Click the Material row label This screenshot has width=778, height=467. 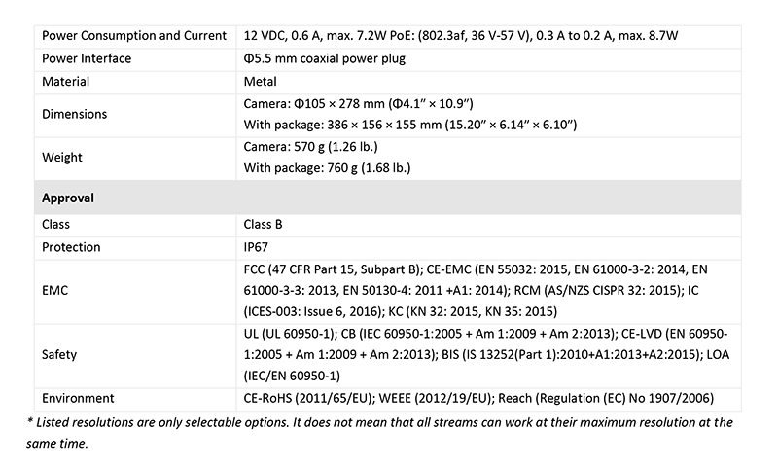tap(65, 82)
